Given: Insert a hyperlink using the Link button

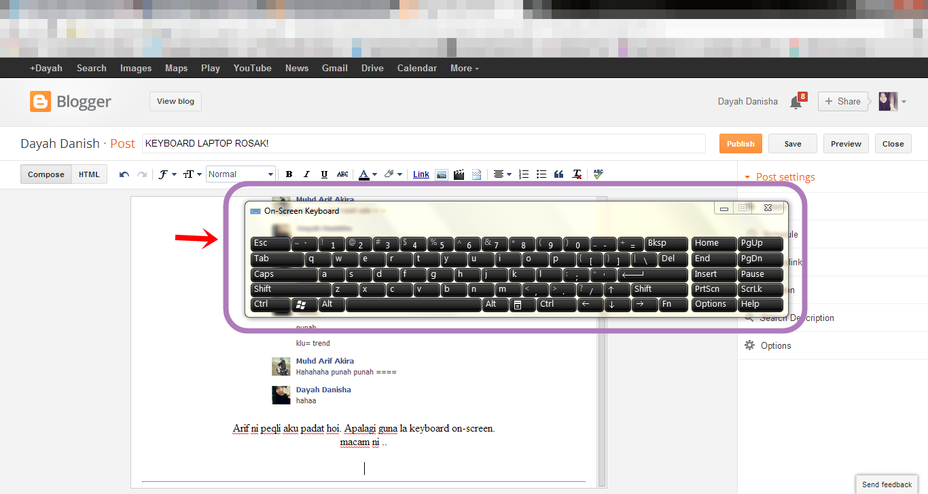Looking at the screenshot, I should pos(421,174).
